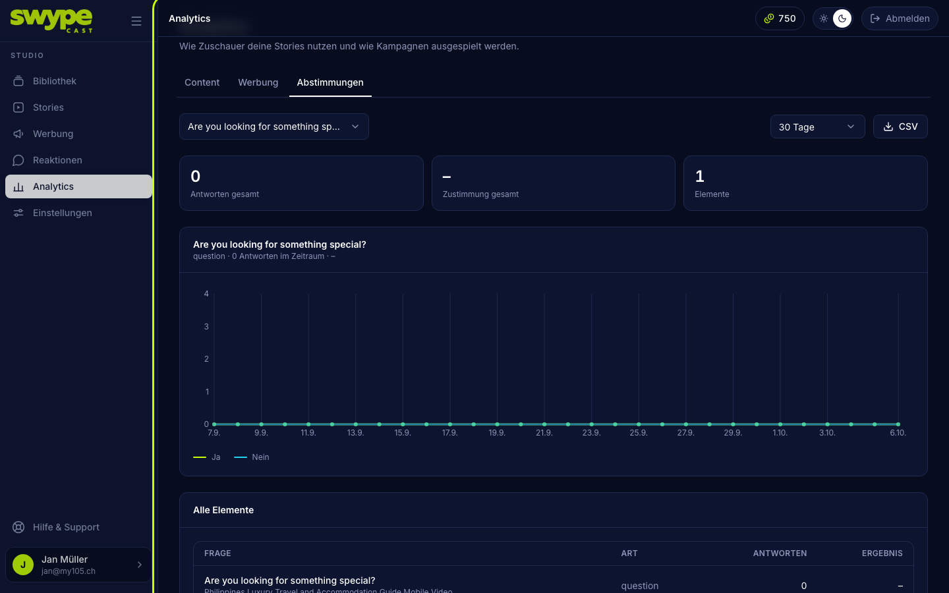Click the Antworten gesamt card

coord(301,183)
